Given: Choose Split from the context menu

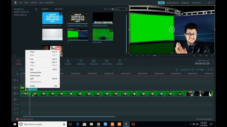Looking at the screenshot, I should pyautogui.click(x=43, y=79).
